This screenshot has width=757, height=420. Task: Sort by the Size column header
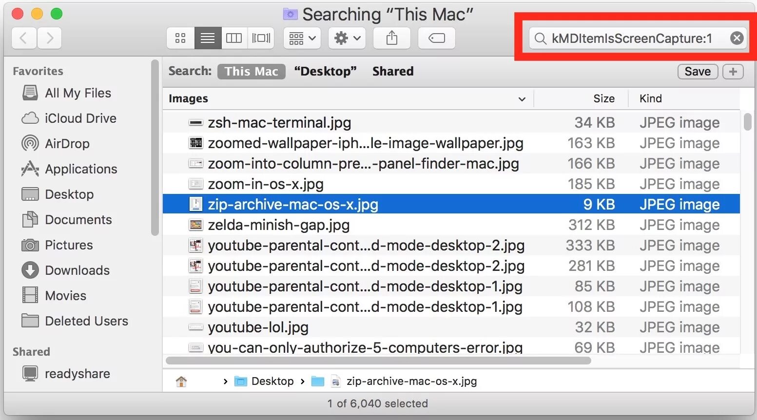point(582,98)
